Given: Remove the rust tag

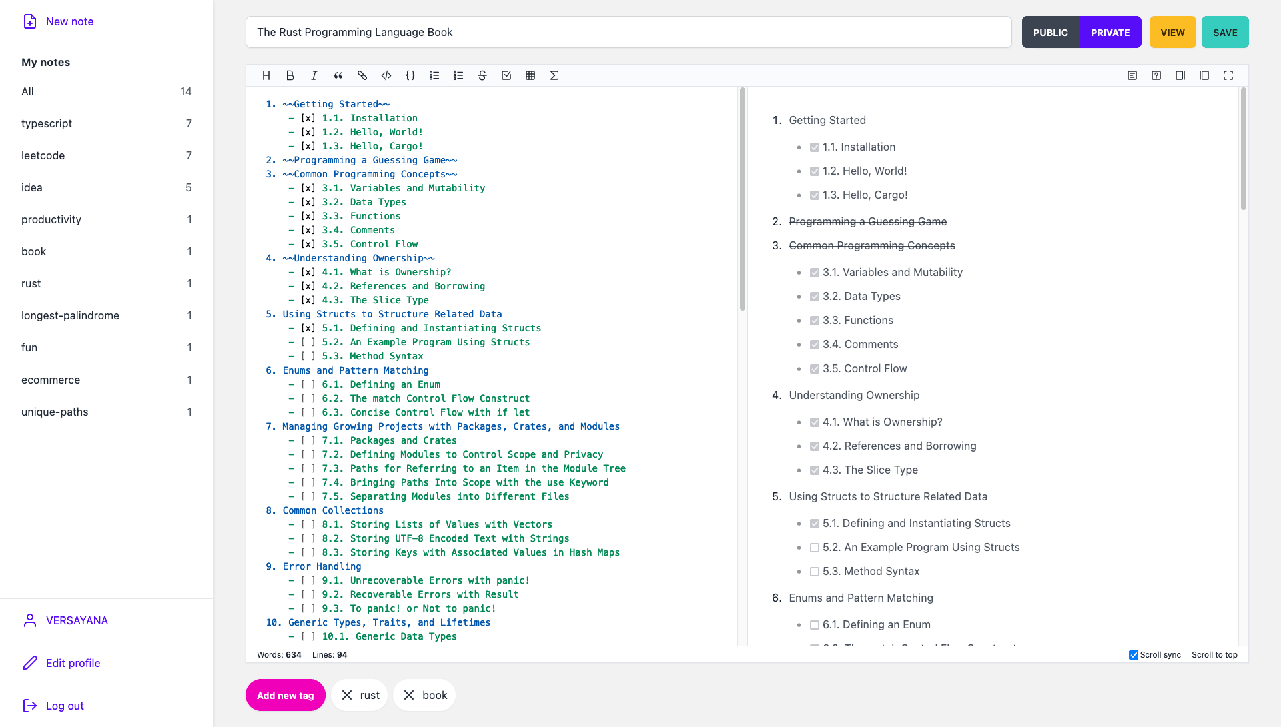Looking at the screenshot, I should (346, 695).
